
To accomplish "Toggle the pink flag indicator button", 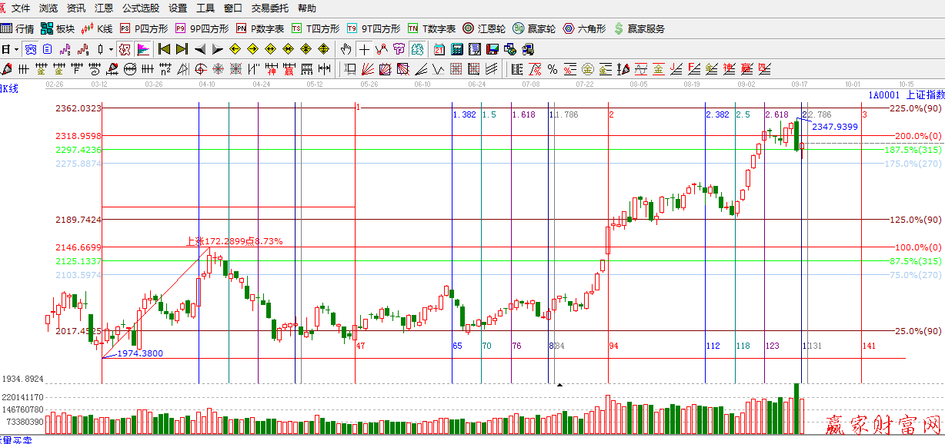I will (143, 49).
